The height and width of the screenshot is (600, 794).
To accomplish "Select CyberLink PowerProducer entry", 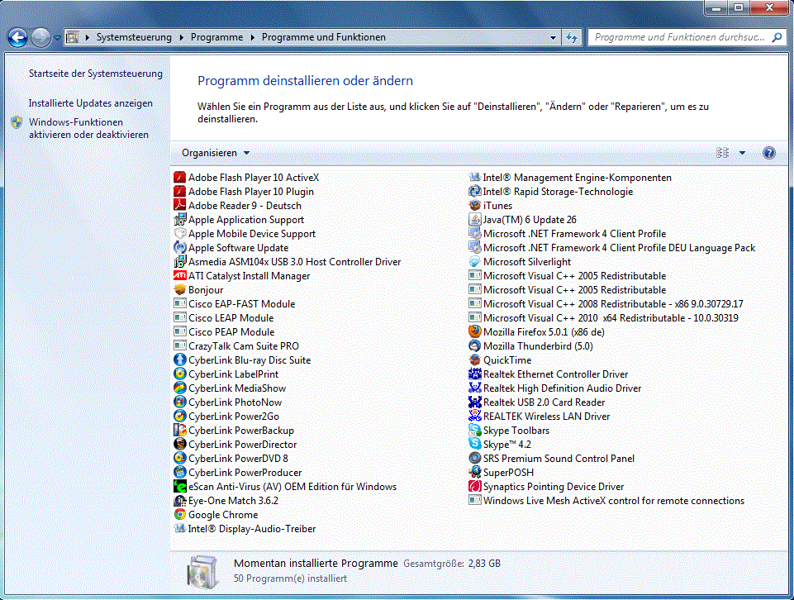I will [x=238, y=472].
